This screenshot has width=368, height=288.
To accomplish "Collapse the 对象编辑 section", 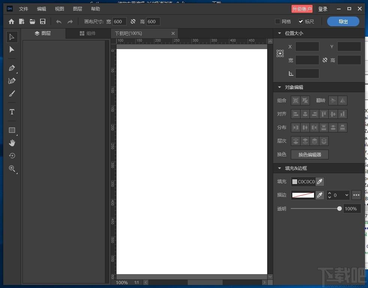I will (279, 87).
